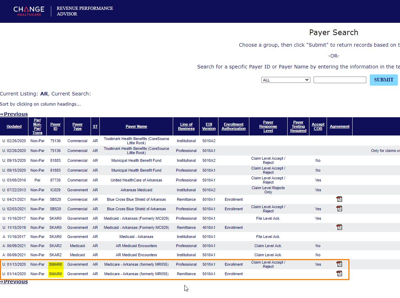The image size is (400, 298).
Task: Sort by Payer ID column heading
Action: [x=55, y=126]
